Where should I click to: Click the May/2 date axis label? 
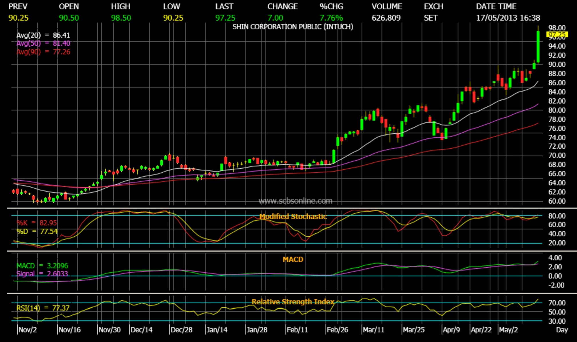click(x=509, y=330)
